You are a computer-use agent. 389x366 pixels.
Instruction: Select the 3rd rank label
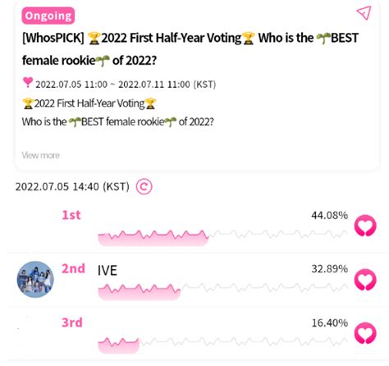[72, 323]
